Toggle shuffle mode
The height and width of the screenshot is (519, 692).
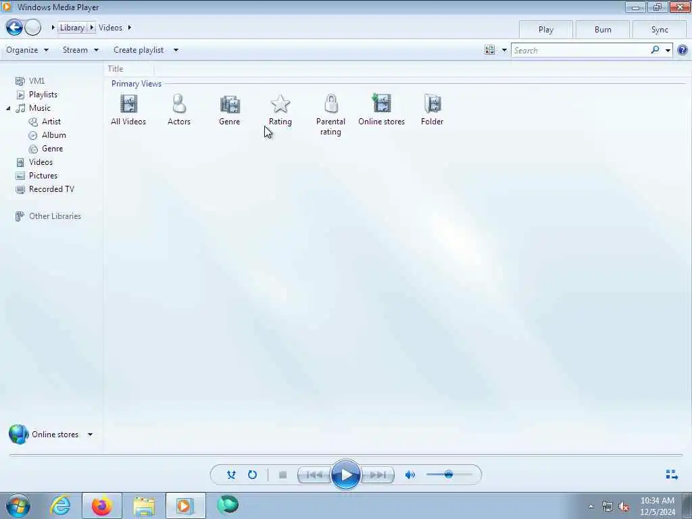pyautogui.click(x=231, y=475)
